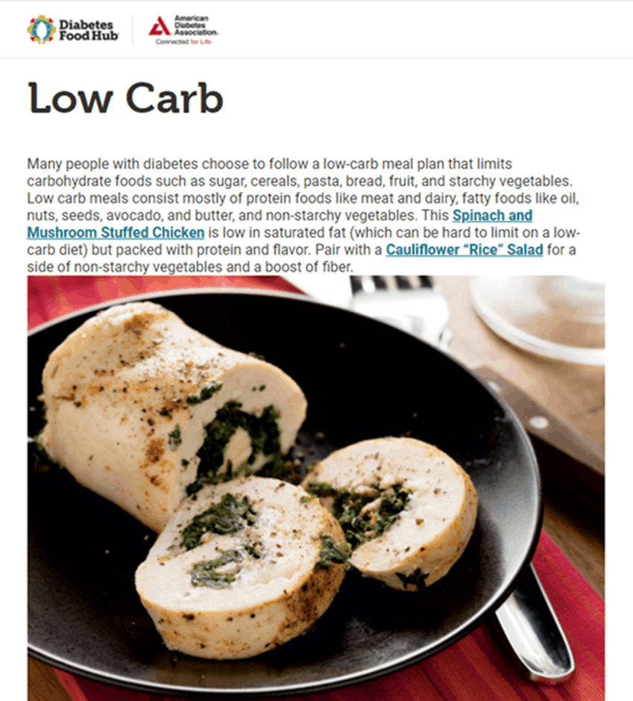Click the stuffed chicken recipe photo
Image resolution: width=633 pixels, height=701 pixels.
(x=316, y=487)
